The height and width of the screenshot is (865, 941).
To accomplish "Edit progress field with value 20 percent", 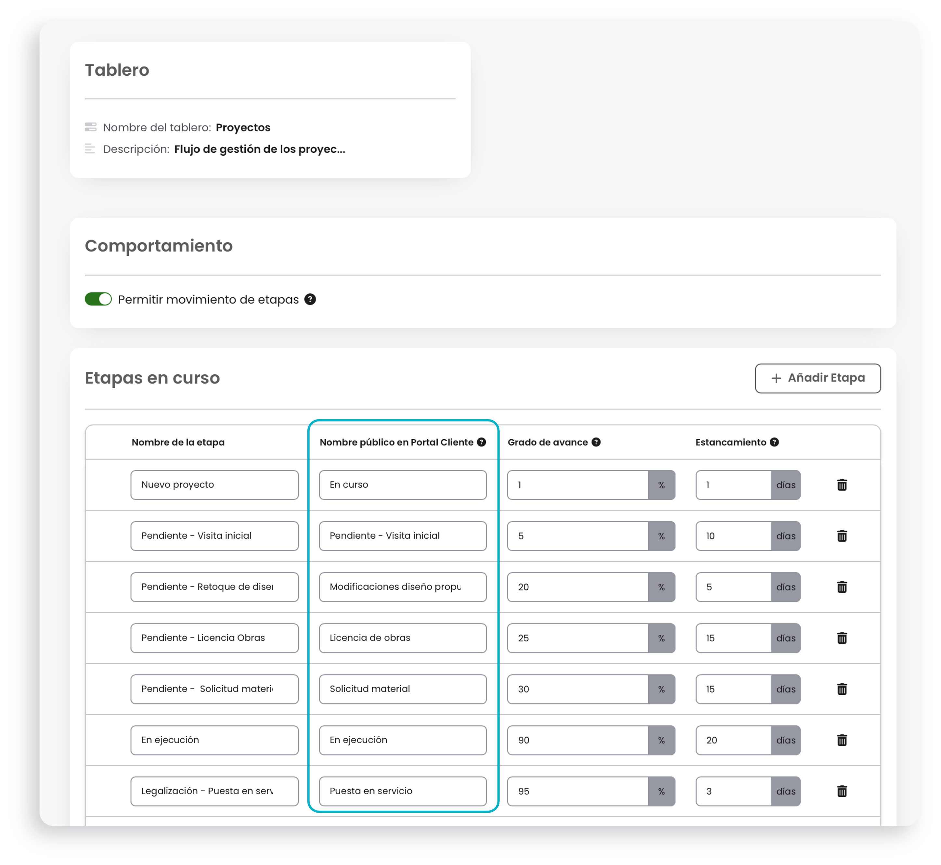I will point(578,587).
